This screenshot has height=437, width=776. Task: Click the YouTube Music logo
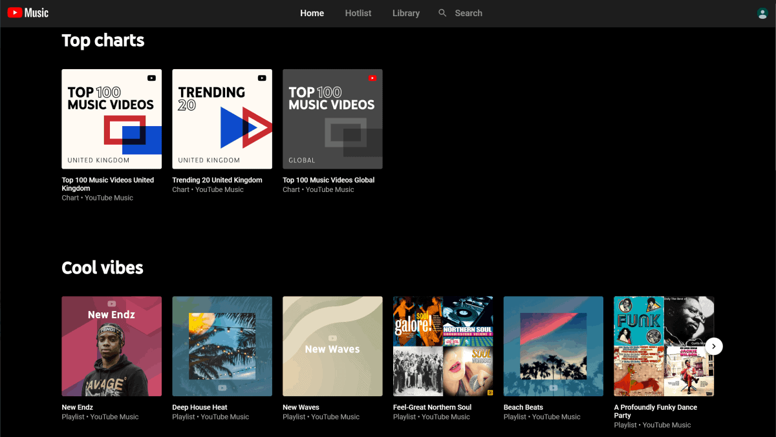[x=28, y=13]
